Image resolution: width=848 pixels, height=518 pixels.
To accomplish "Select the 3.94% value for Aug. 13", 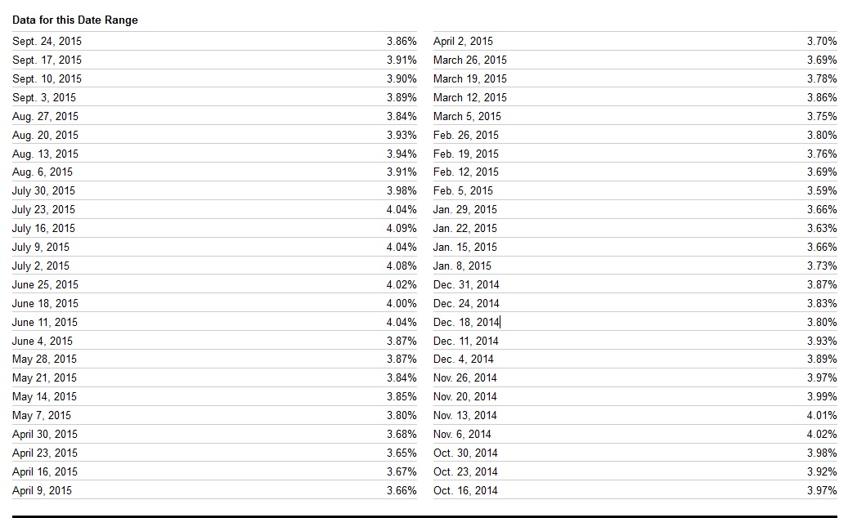I will click(x=402, y=154).
